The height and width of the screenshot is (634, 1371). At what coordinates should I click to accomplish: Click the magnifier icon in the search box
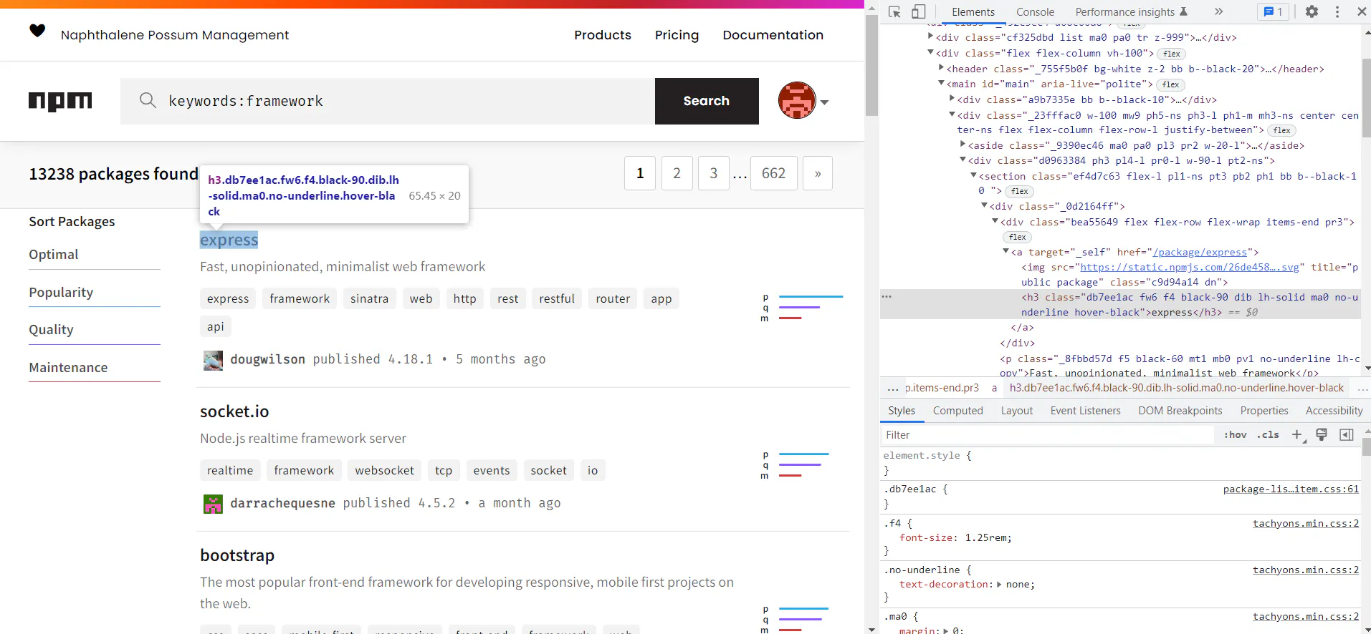click(x=148, y=100)
